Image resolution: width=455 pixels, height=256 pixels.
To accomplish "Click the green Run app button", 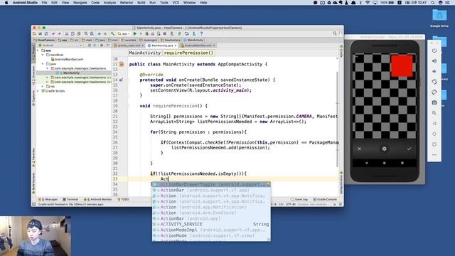I will click(135, 33).
